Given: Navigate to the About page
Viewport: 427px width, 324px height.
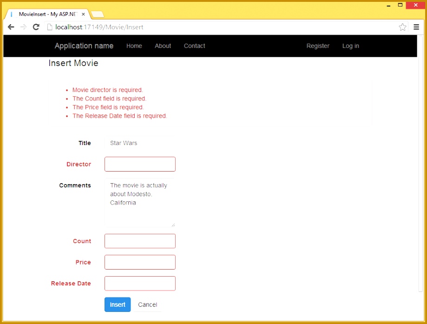Looking at the screenshot, I should [x=163, y=46].
